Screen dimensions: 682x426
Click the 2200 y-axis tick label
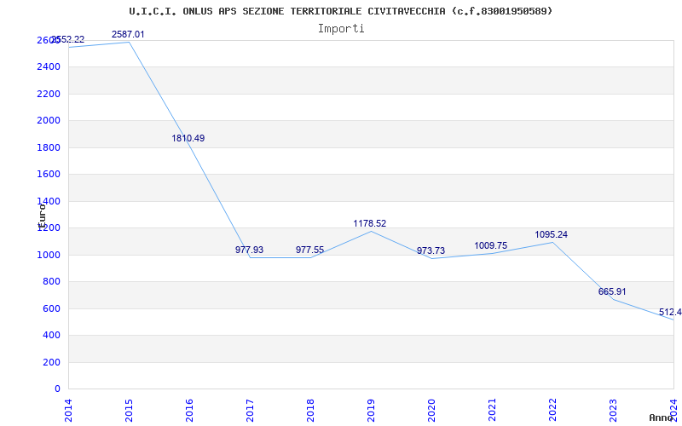(x=49, y=94)
